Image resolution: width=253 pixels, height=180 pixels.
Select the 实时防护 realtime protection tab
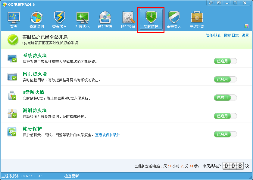point(151,19)
